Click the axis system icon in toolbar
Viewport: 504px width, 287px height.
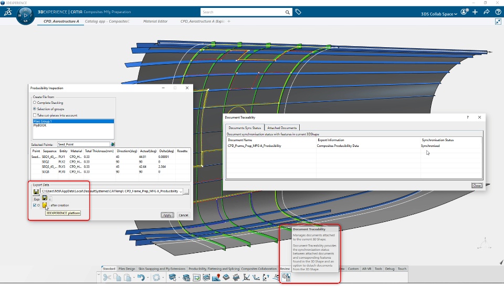[256, 278]
